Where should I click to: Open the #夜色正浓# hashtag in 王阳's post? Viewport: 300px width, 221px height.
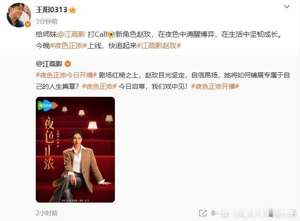click(69, 46)
